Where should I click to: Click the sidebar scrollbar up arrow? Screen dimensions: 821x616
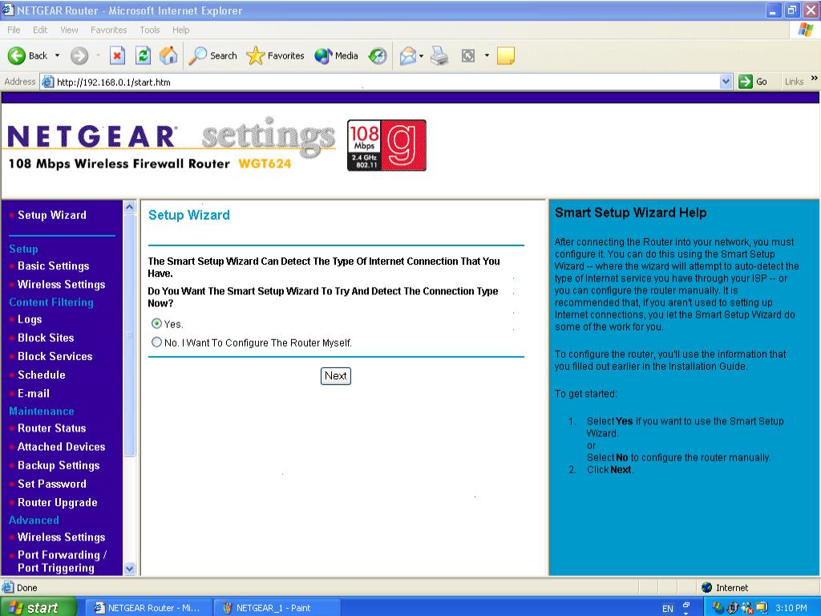coord(129,207)
